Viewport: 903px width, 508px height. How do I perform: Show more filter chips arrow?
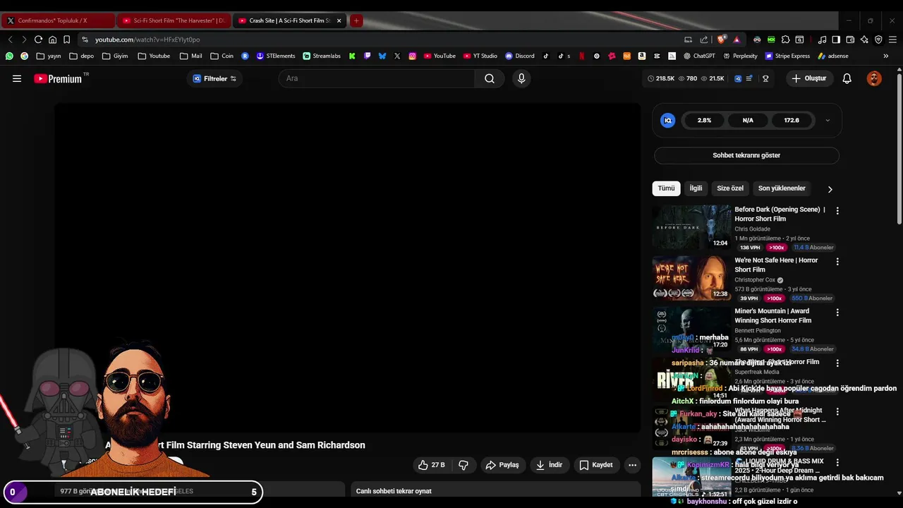tap(830, 189)
